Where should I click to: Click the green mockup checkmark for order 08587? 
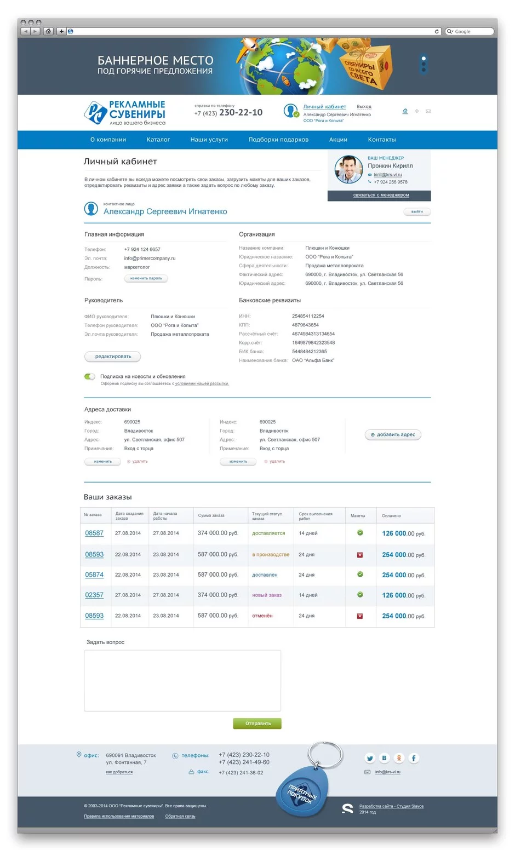click(x=360, y=533)
